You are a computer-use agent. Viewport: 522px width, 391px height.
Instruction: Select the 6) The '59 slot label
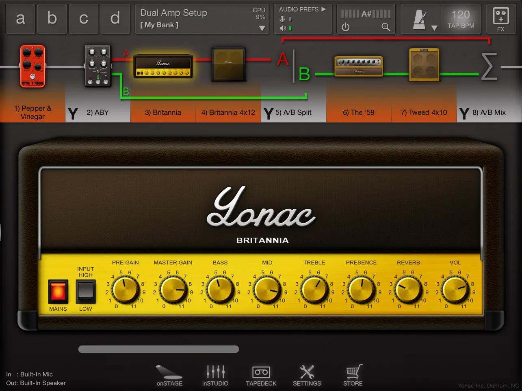coord(359,112)
